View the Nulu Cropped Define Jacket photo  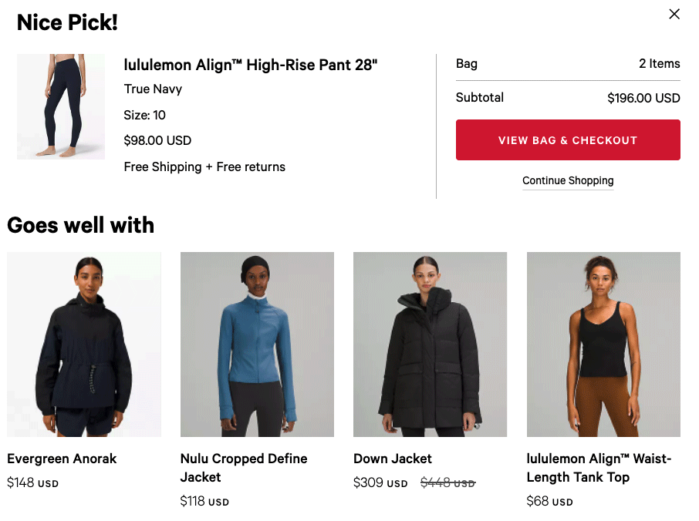pos(257,345)
